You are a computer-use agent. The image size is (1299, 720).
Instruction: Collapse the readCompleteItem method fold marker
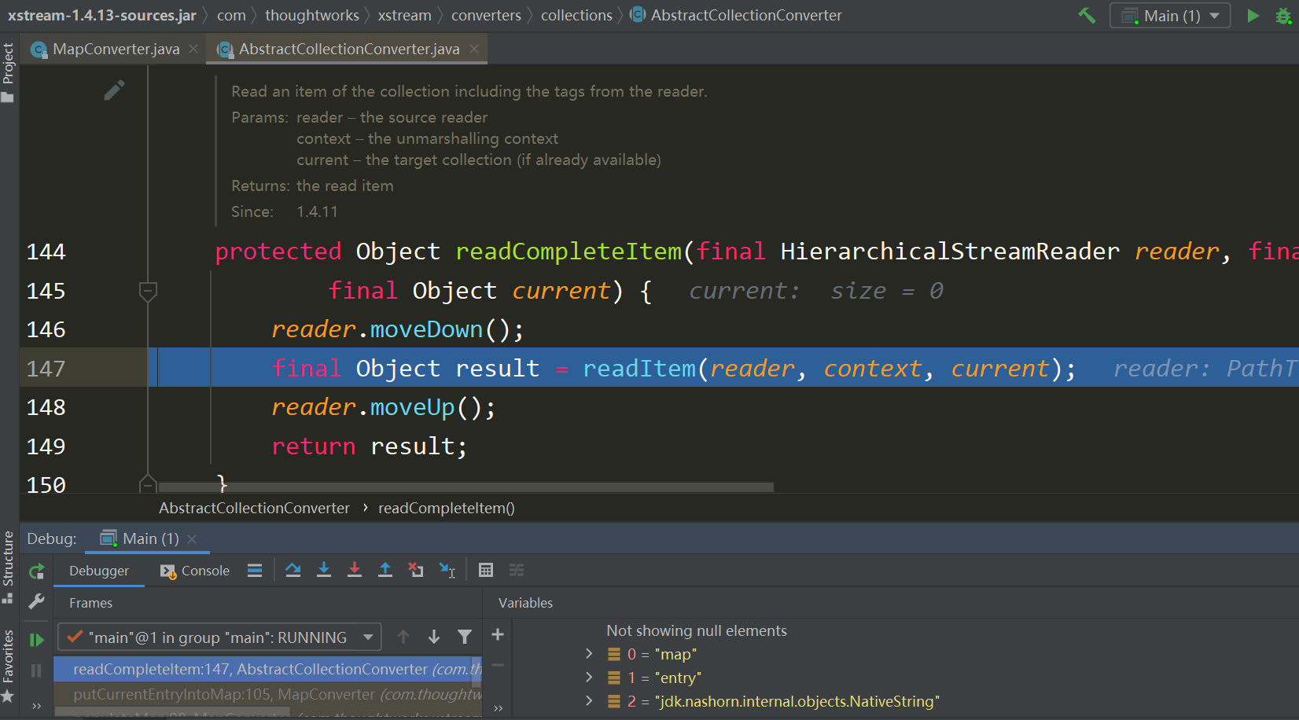(148, 291)
